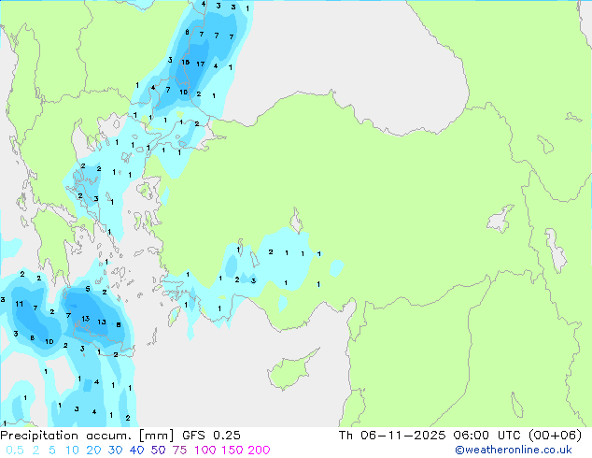Pick the 30 mm legend value
This screenshot has width=592, height=458.
coord(115,451)
